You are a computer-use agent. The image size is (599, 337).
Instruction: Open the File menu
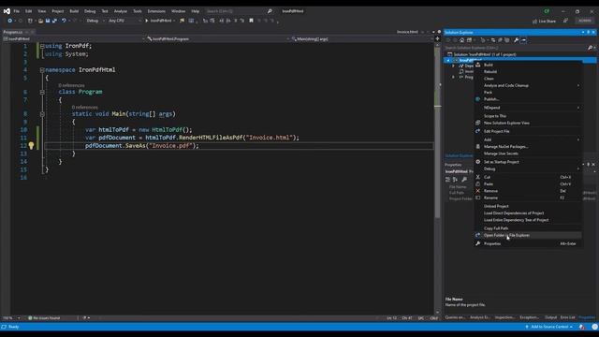[17, 11]
